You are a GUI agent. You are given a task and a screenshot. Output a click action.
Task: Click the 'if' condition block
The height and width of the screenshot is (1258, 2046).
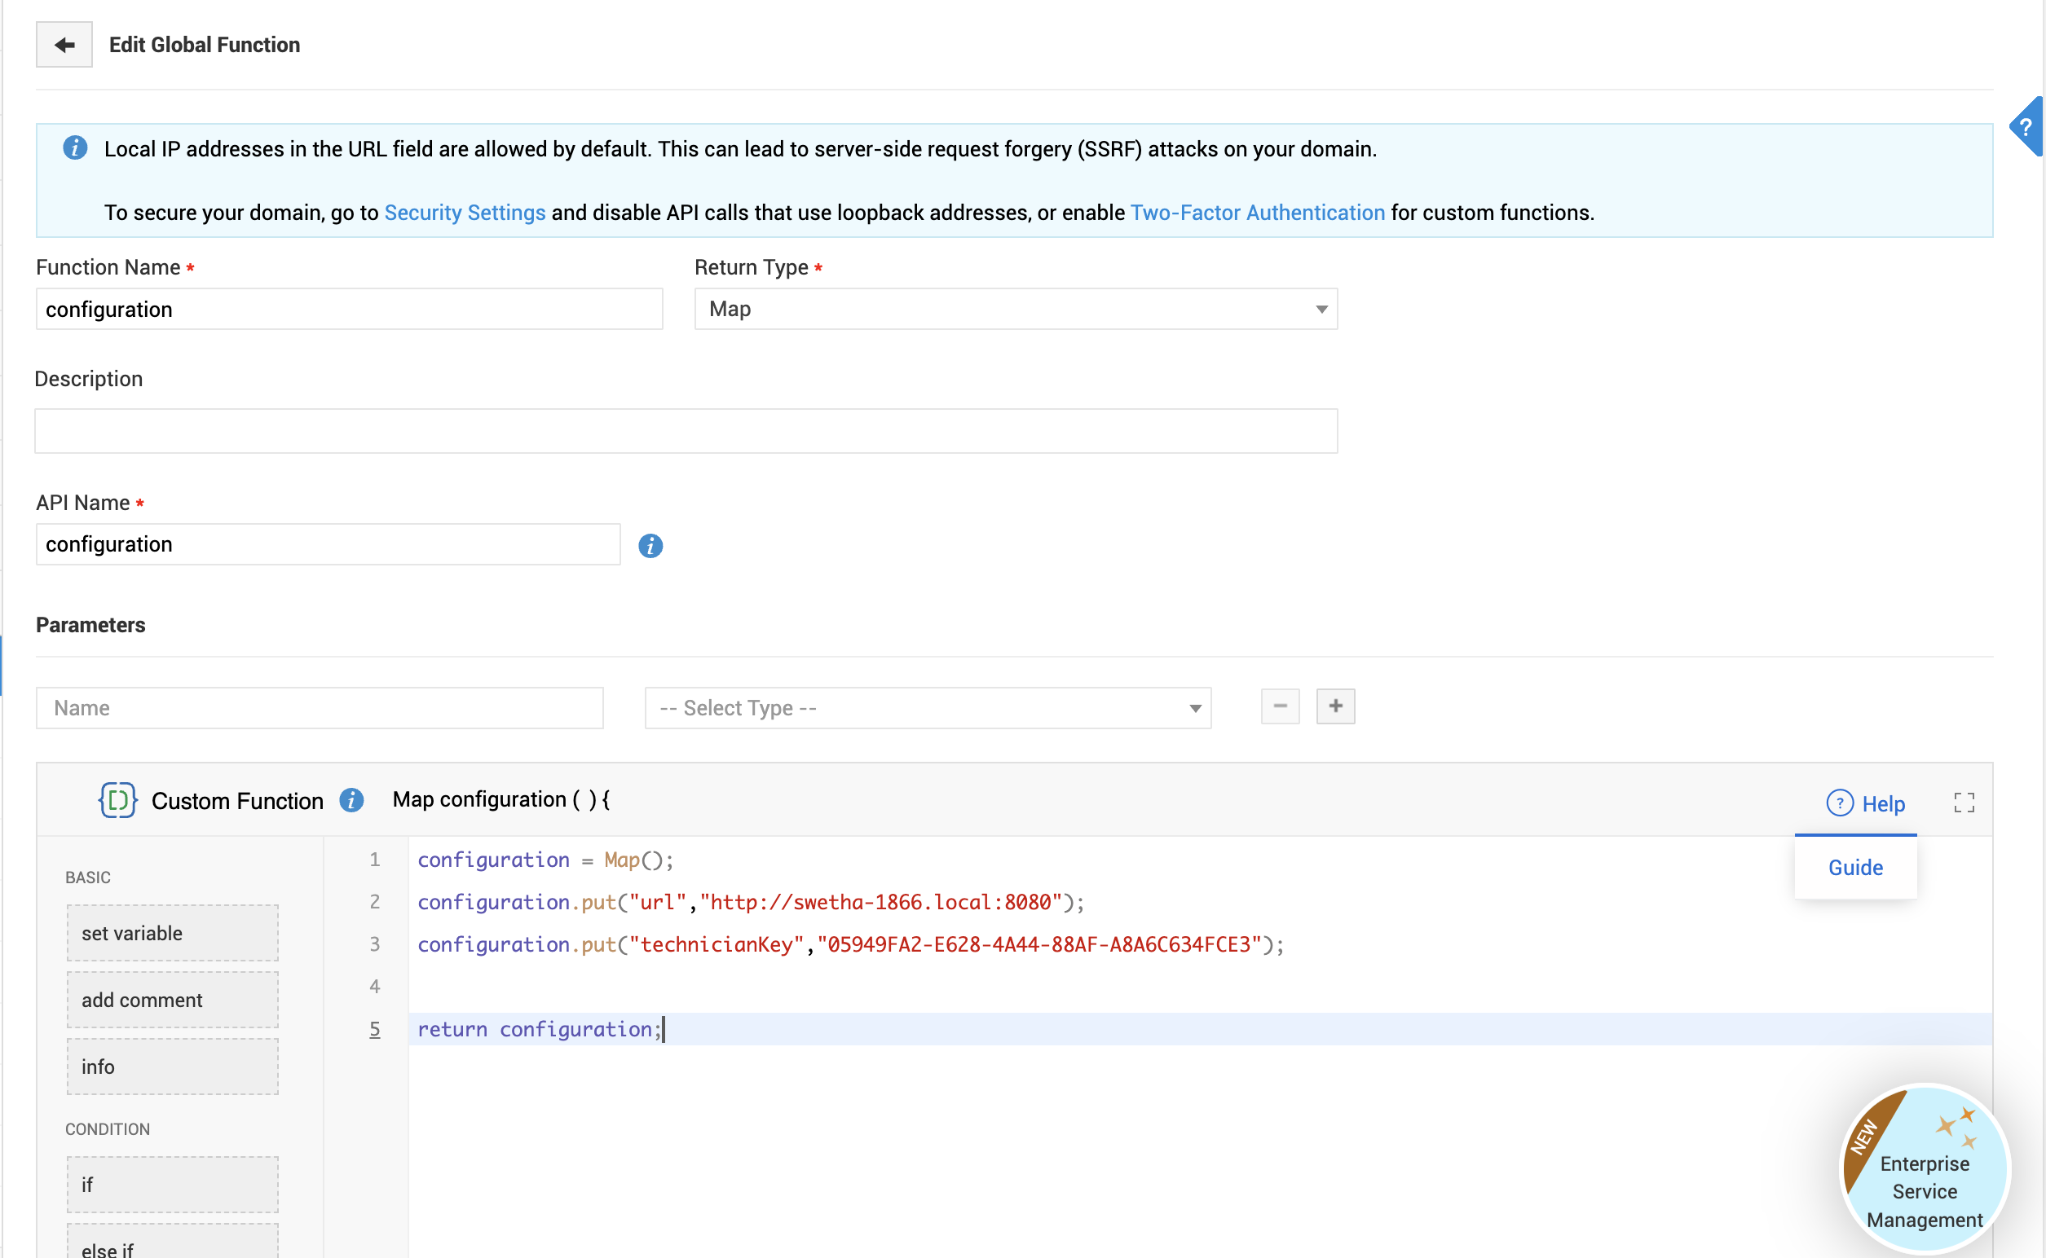point(172,1184)
